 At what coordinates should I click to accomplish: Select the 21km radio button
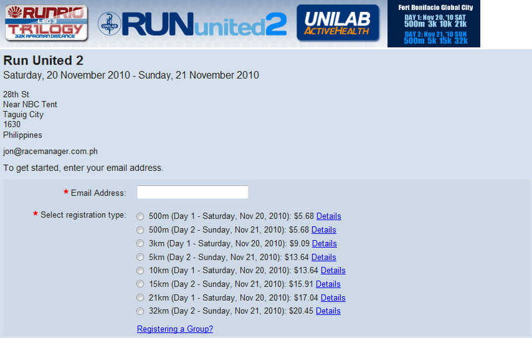pos(140,298)
